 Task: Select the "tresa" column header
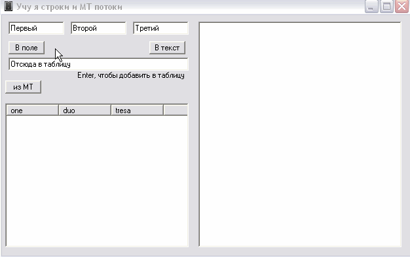point(138,111)
